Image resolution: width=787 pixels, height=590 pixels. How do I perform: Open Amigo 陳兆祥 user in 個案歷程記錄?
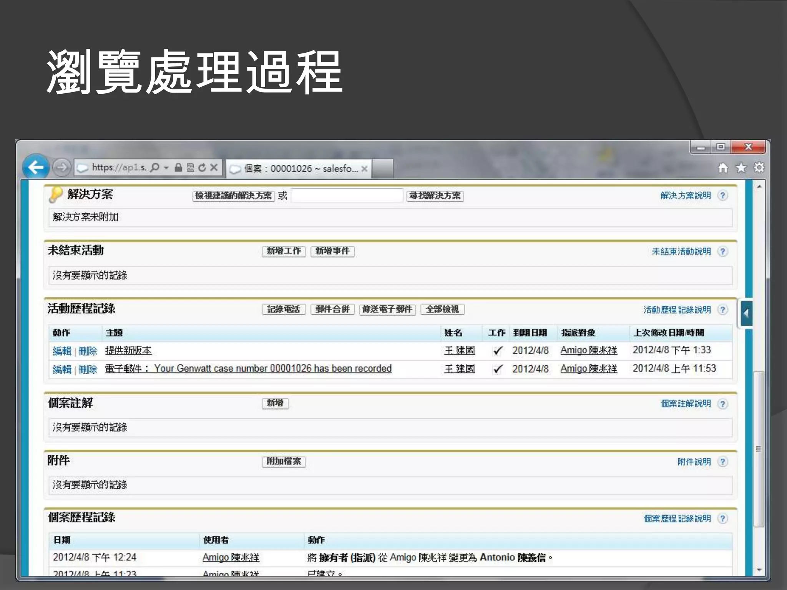(x=231, y=558)
